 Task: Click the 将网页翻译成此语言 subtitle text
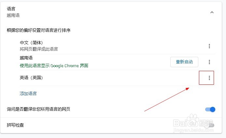click(39, 49)
